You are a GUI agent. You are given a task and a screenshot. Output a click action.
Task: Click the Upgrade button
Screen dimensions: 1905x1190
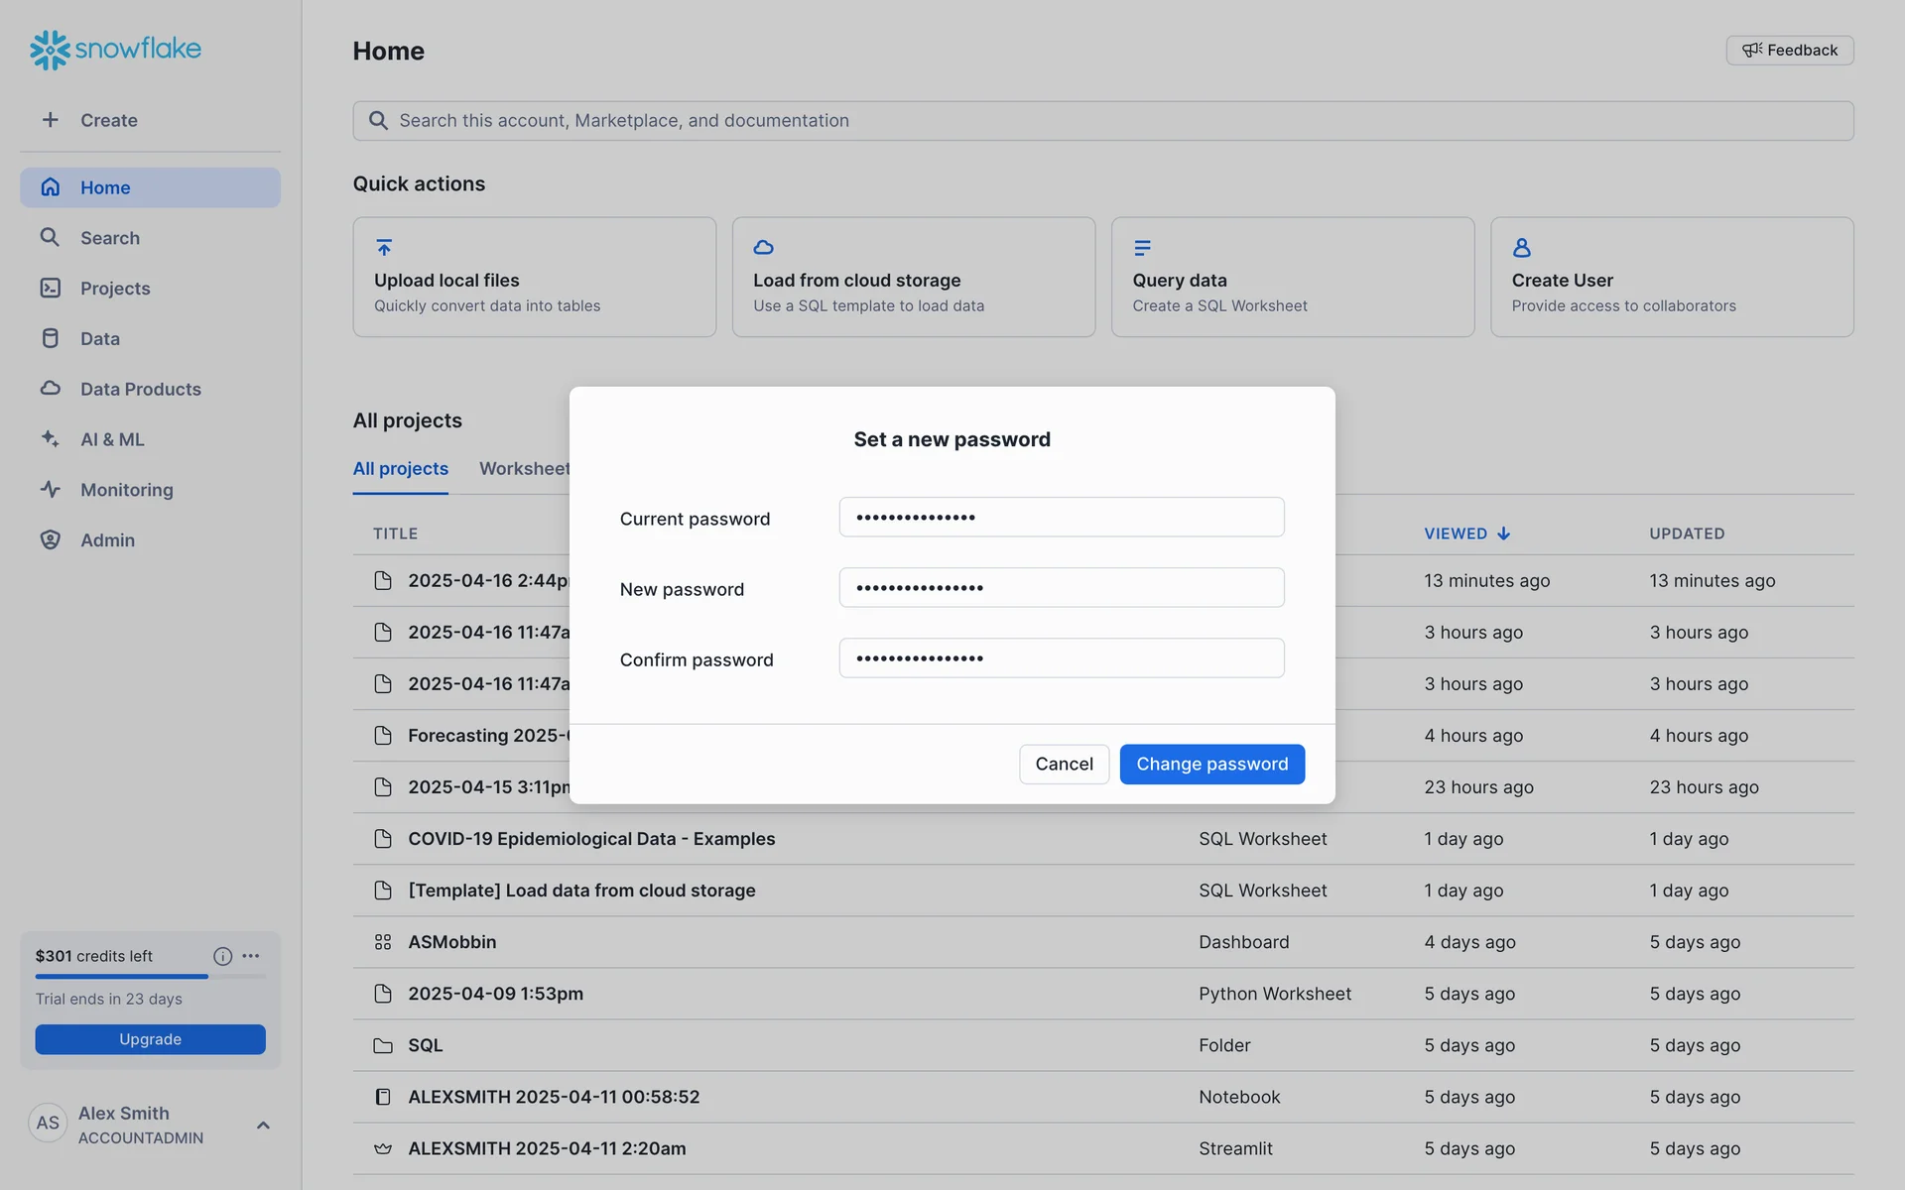(150, 1039)
